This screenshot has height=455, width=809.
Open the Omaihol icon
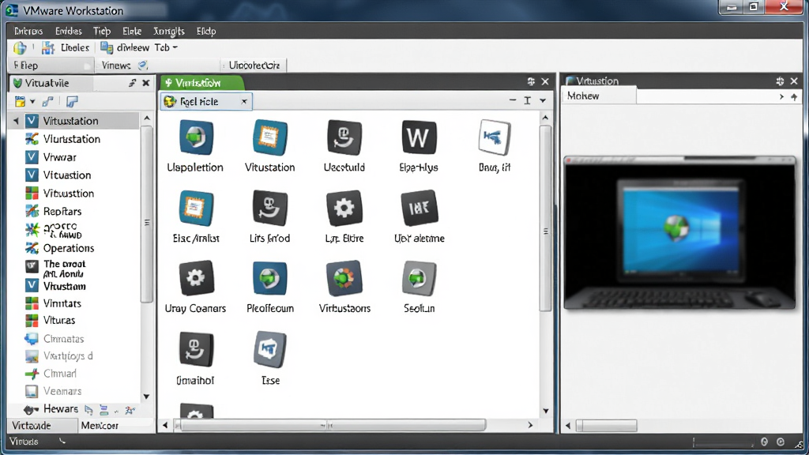pos(196,350)
